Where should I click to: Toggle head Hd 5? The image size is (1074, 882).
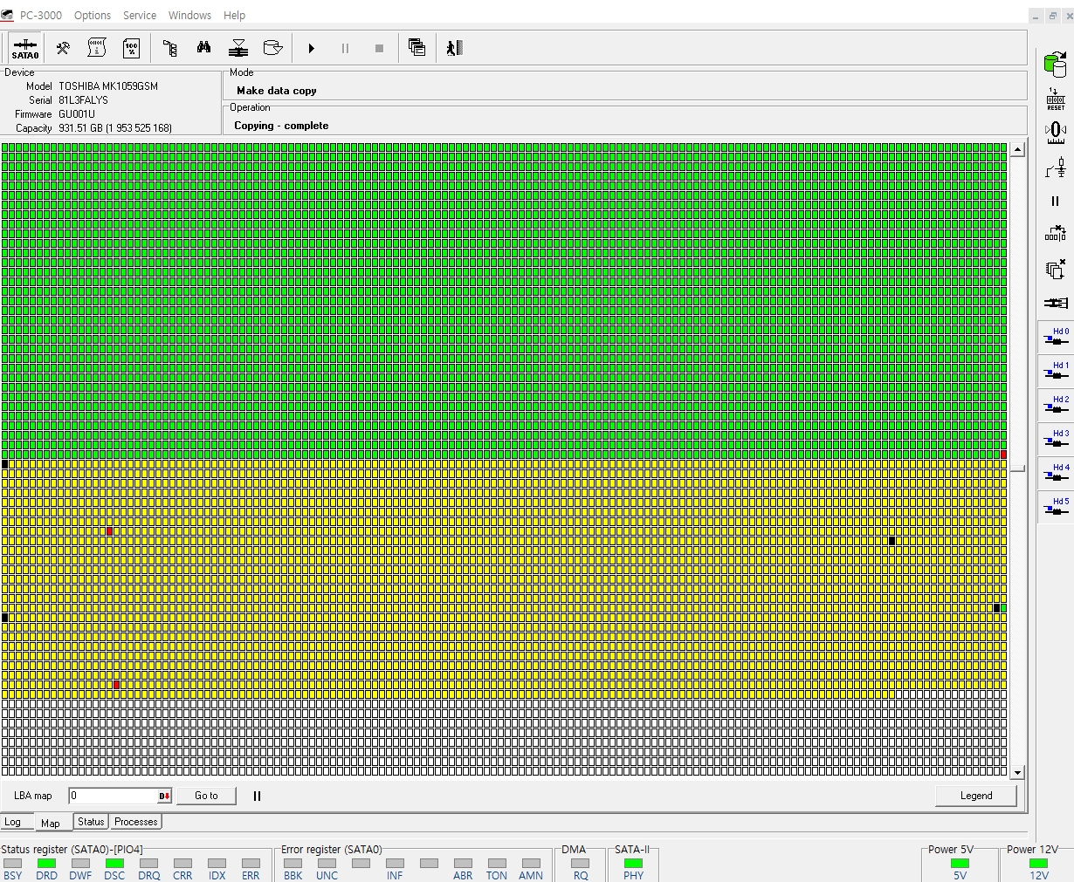[1056, 508]
